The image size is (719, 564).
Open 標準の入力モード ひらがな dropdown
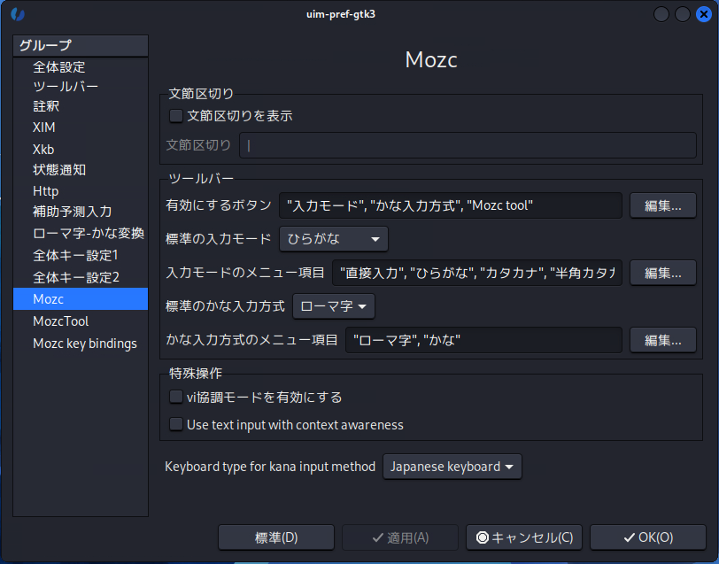coord(333,239)
